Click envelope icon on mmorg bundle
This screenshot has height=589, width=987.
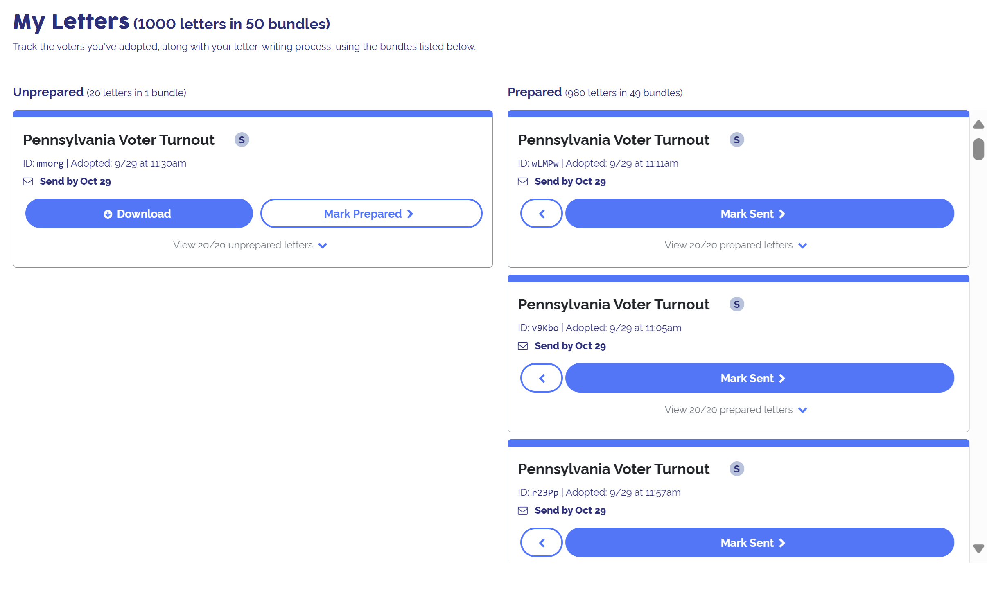pyautogui.click(x=28, y=182)
